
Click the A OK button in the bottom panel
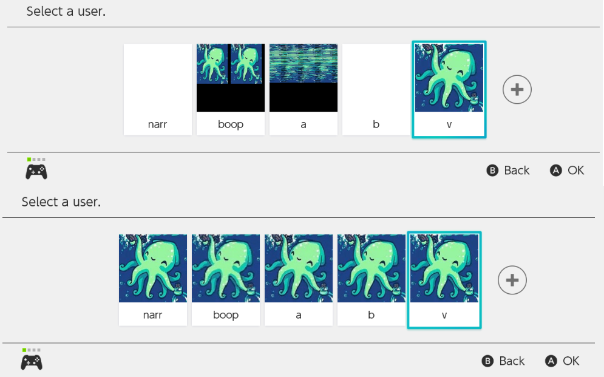(x=562, y=361)
